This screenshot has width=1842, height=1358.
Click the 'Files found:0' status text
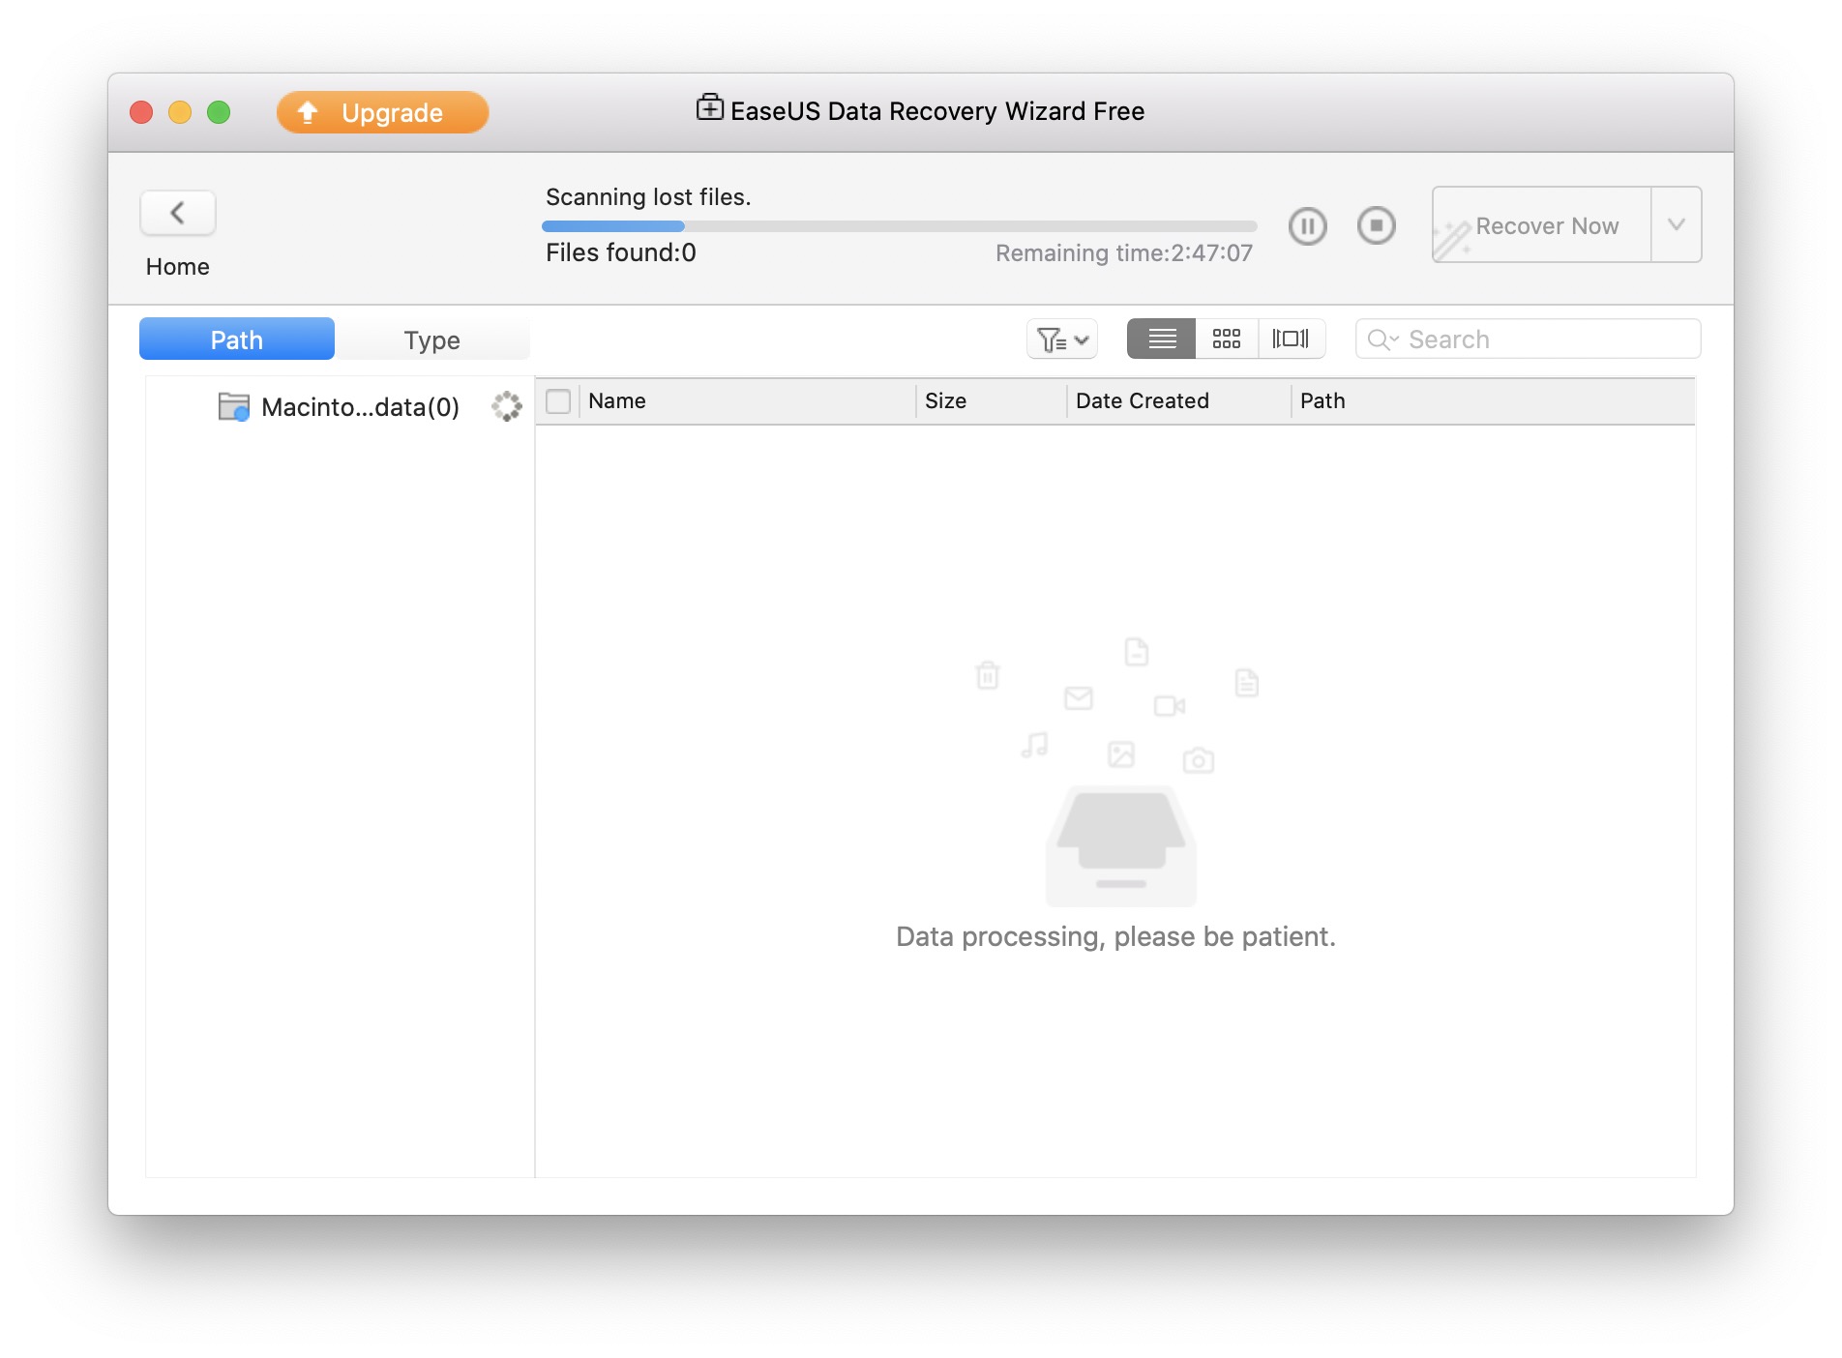coord(621,252)
